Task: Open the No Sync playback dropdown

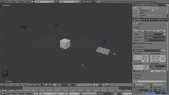Action: pyautogui.click(x=105, y=94)
